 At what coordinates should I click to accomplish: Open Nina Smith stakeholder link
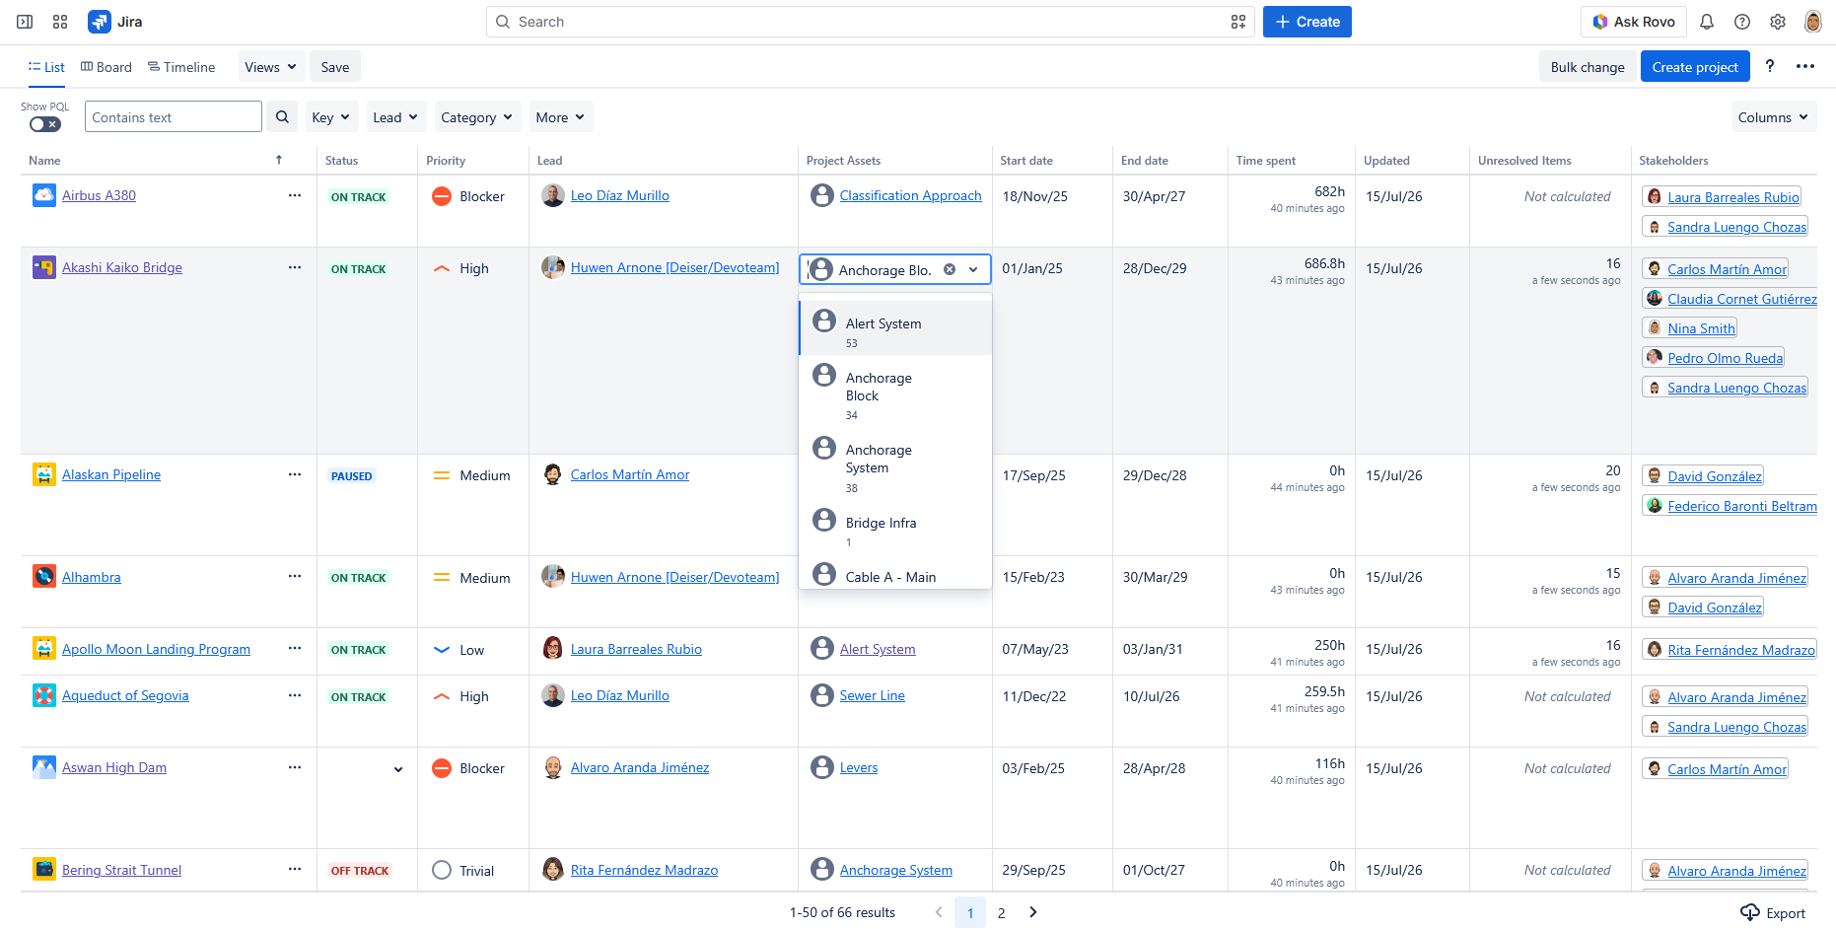click(1702, 328)
